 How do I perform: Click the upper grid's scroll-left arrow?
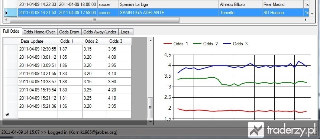[6, 20]
